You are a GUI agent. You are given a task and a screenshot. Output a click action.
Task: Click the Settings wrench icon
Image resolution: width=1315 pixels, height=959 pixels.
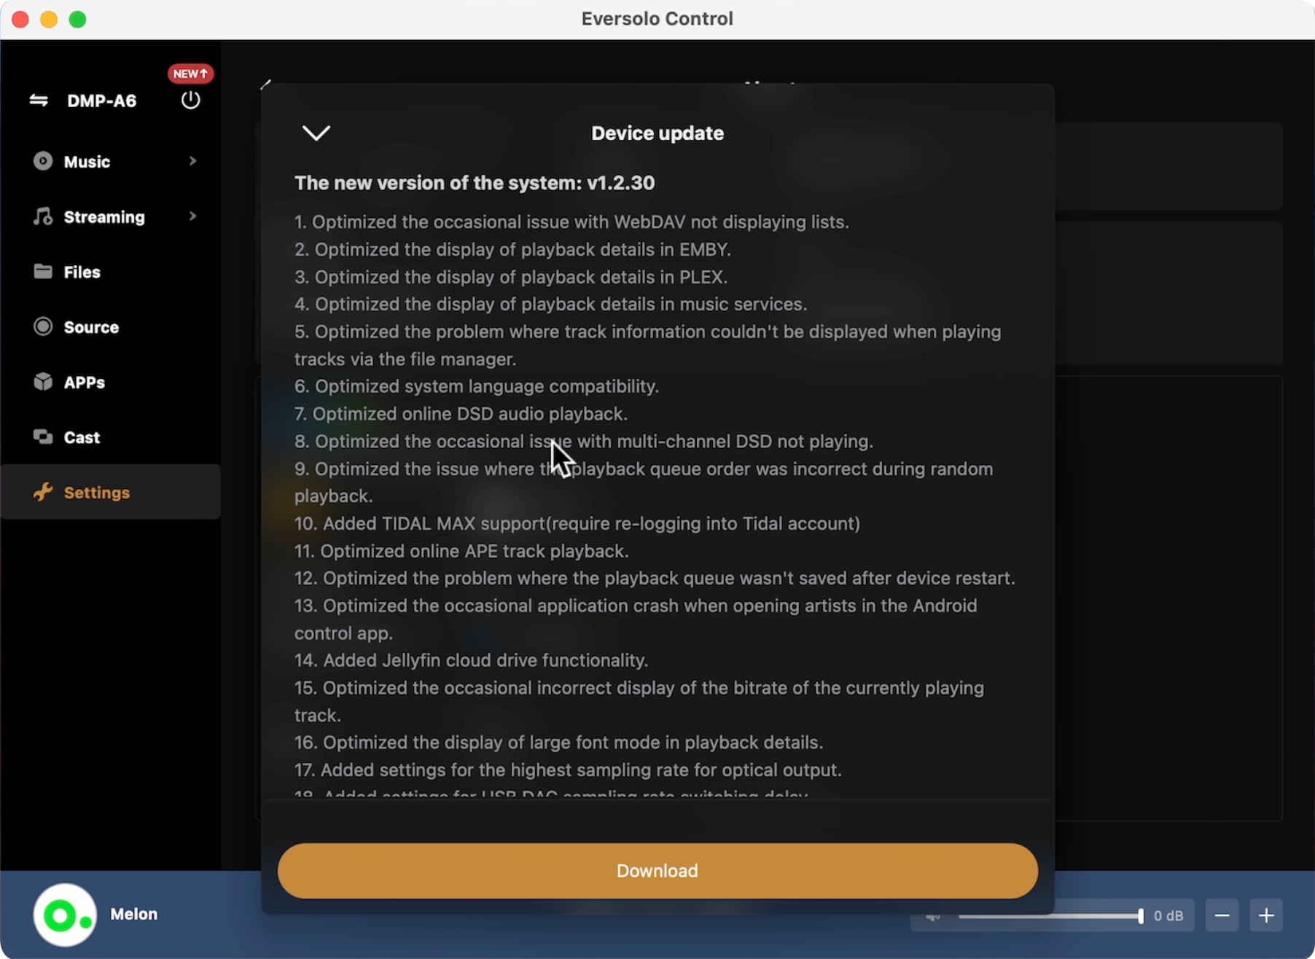(43, 492)
